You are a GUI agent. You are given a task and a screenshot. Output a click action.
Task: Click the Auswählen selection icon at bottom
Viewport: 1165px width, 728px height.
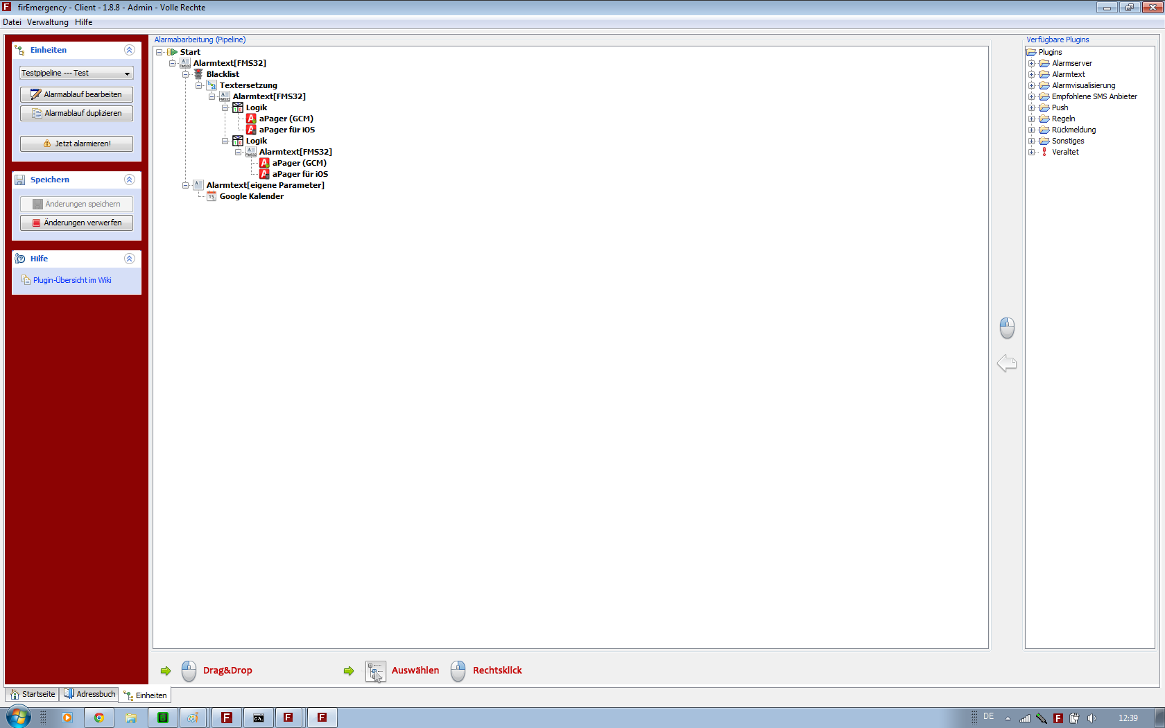click(375, 671)
